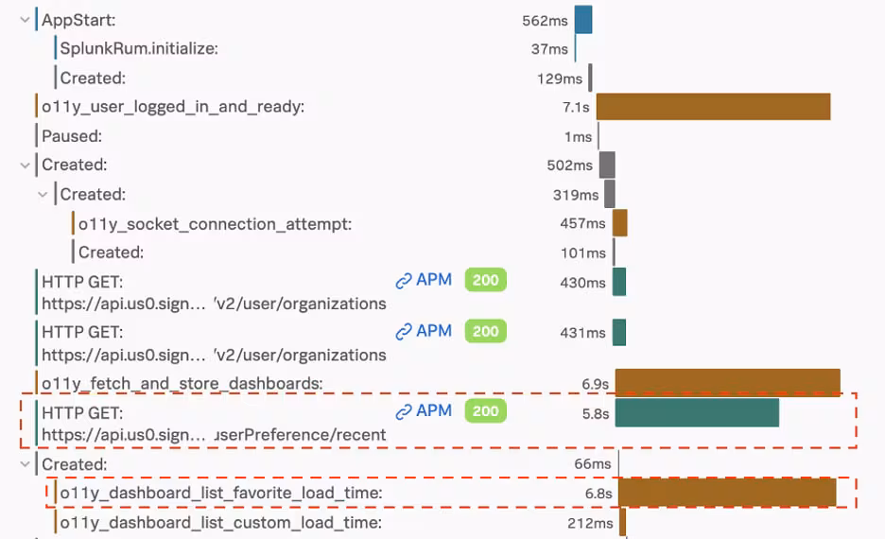
Task: Select the o11y_dashboard_list_favorite_load_time bar
Action: click(x=727, y=493)
